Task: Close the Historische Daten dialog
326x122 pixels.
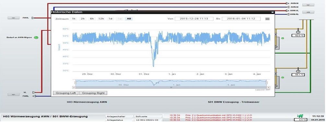Action: point(272,12)
